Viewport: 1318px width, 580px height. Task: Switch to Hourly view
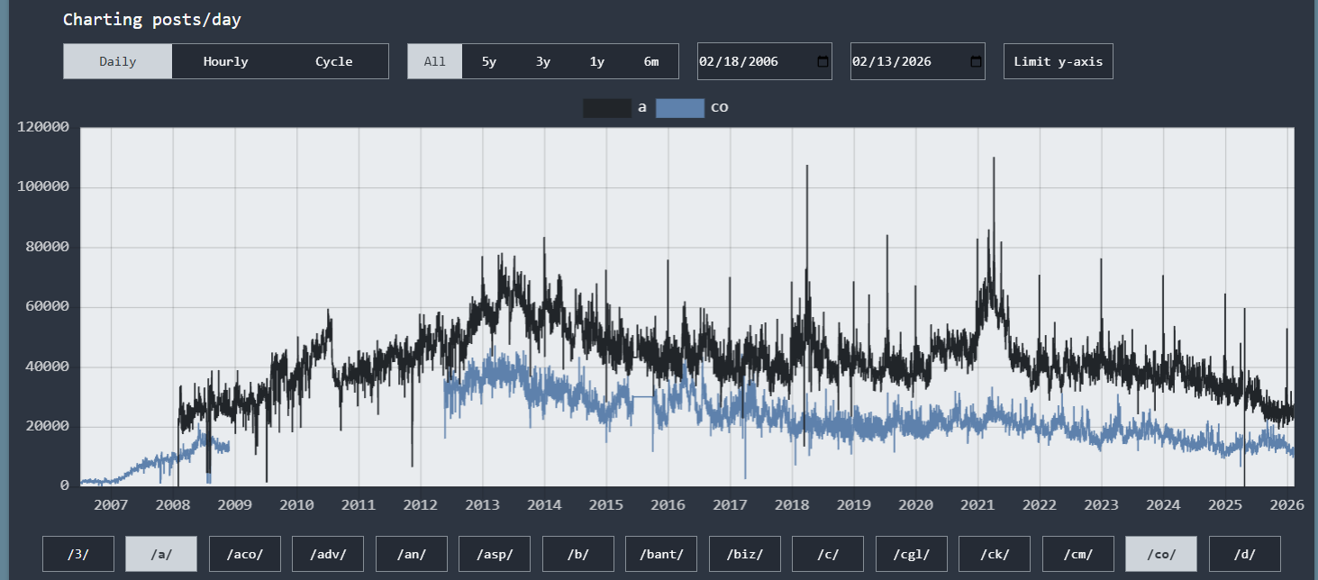pos(226,61)
